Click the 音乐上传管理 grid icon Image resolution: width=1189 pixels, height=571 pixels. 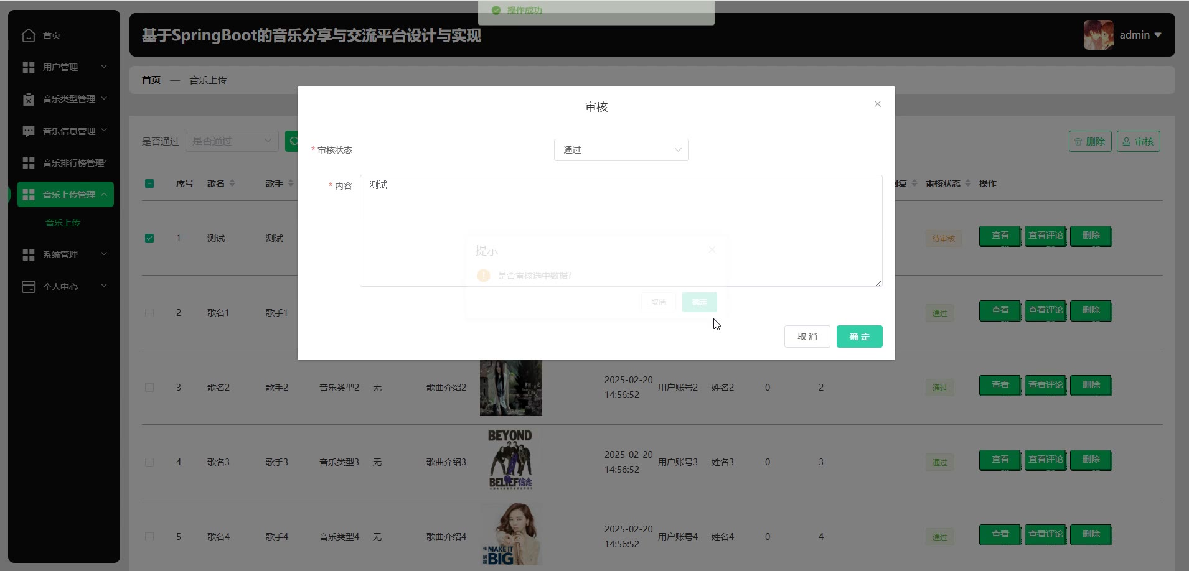tap(29, 195)
